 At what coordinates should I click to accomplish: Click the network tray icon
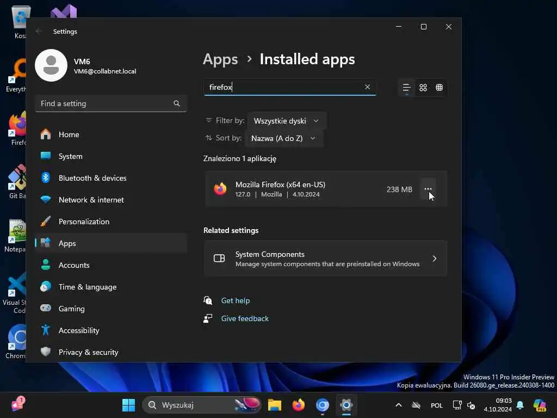457,405
